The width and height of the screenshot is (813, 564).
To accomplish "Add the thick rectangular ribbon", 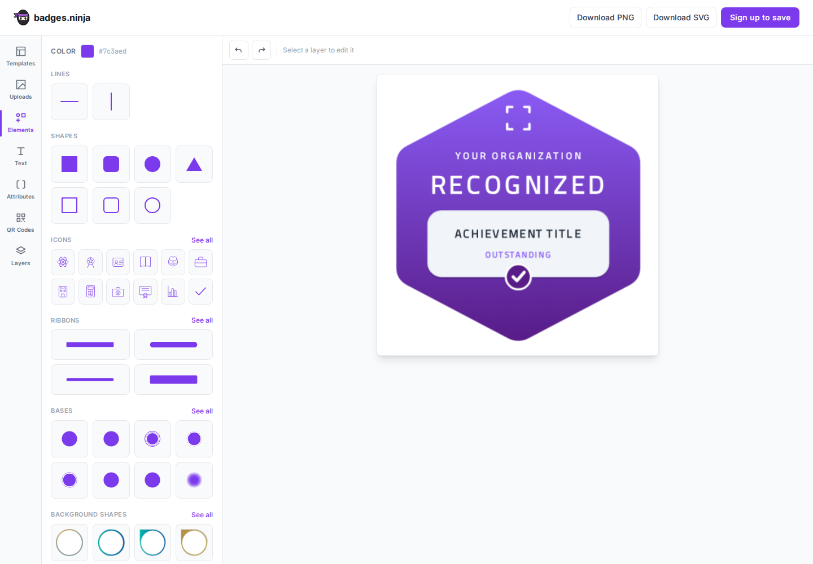I will pyautogui.click(x=173, y=380).
